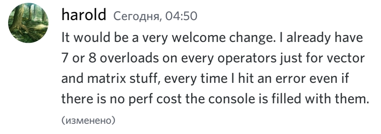This screenshot has height=134, width=381.
Task: Click the timestamp Сегодня, 04:50
Action: [x=155, y=16]
